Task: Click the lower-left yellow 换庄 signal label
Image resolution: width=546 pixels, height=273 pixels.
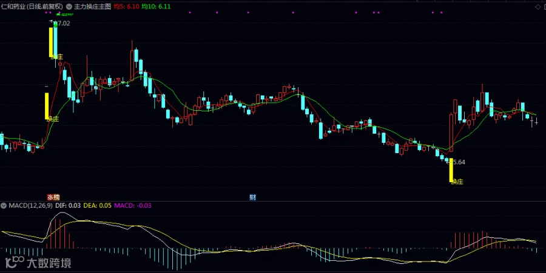Action: click(x=53, y=119)
